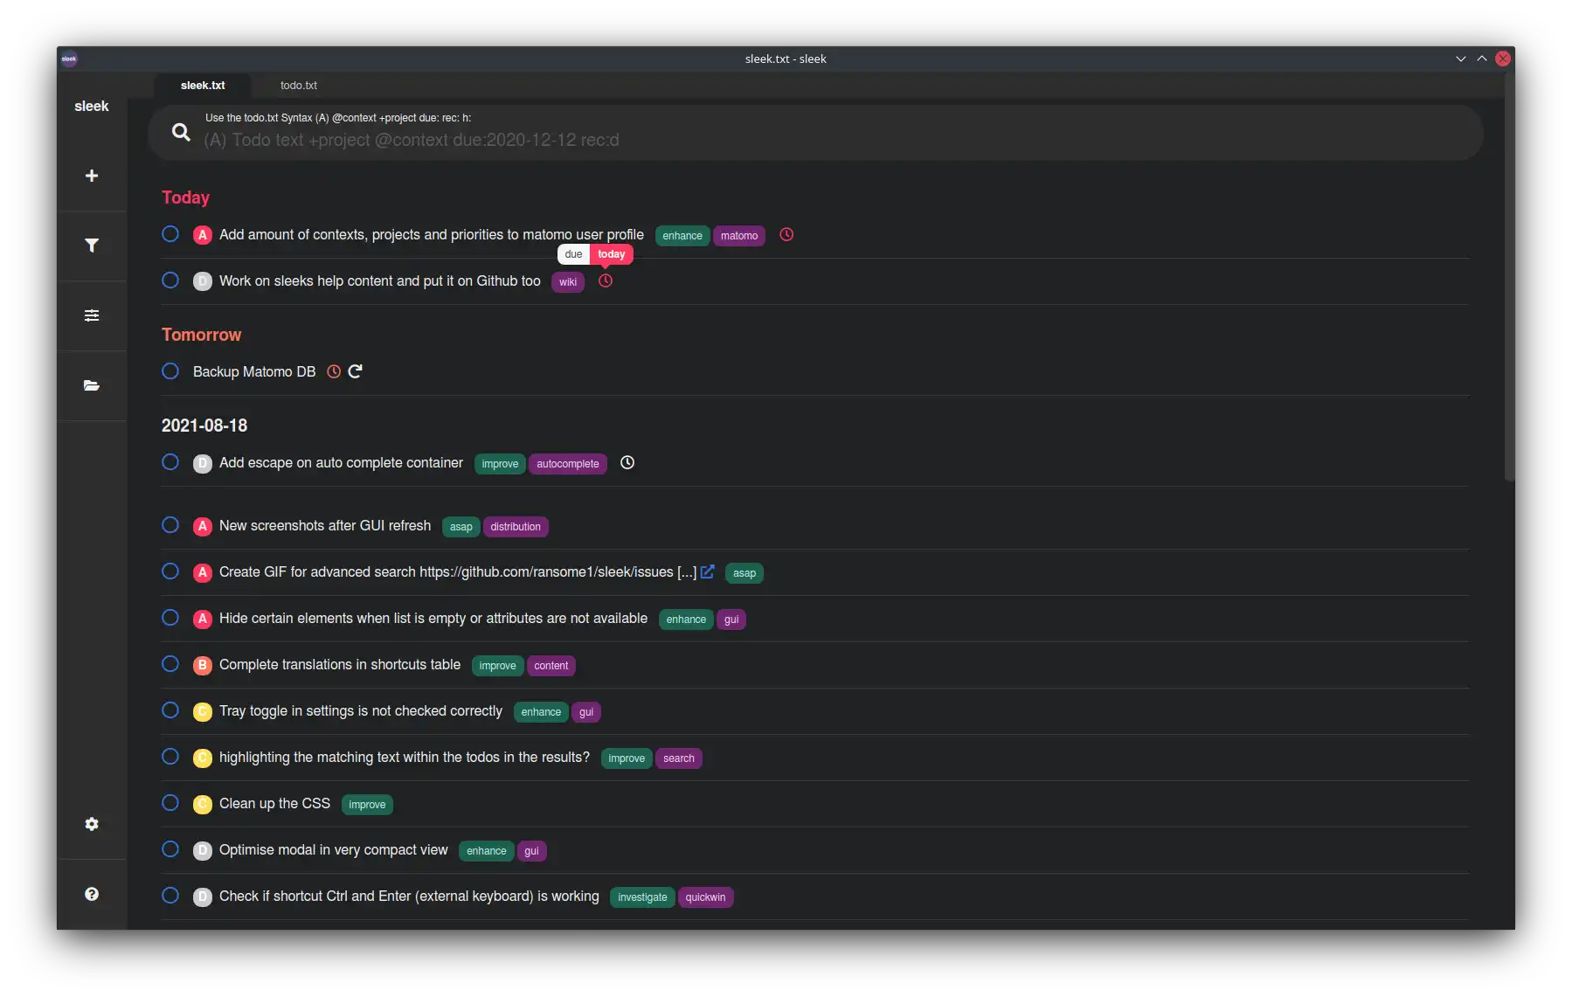Click sleek app icon in title bar

pyautogui.click(x=69, y=59)
